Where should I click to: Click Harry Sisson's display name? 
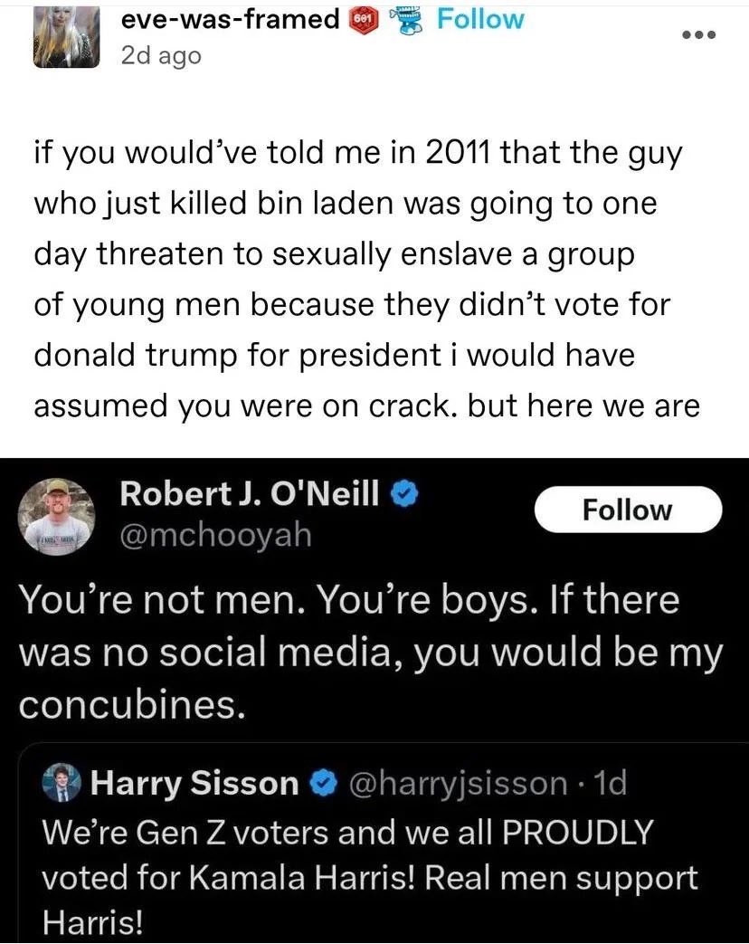coord(191,782)
